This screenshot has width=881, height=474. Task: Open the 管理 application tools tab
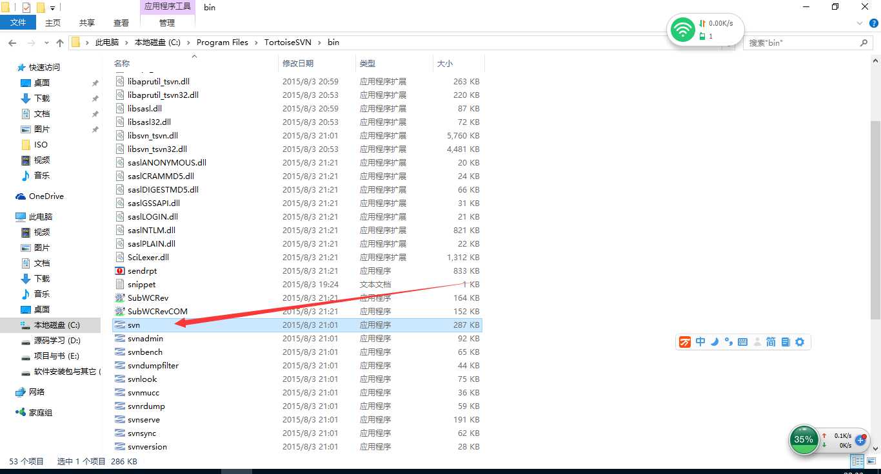(x=167, y=23)
